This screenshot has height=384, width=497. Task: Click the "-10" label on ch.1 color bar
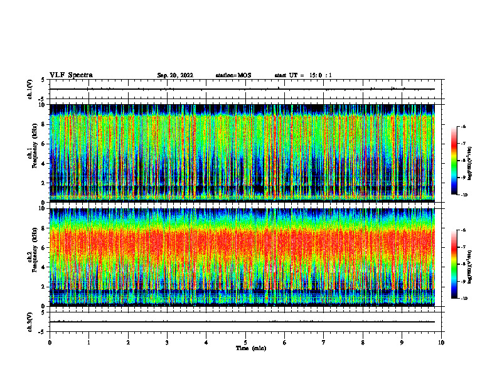pyautogui.click(x=464, y=195)
